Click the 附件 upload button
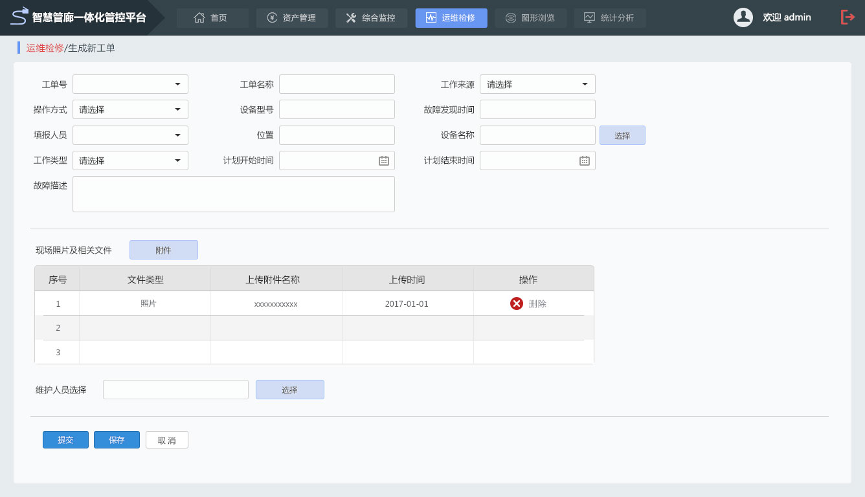Viewport: 865px width, 497px height. (164, 250)
